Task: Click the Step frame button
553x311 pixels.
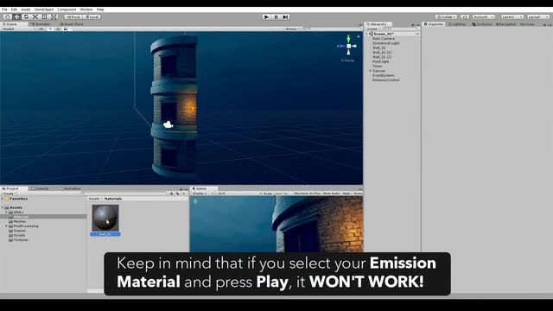Action: pyautogui.click(x=285, y=17)
